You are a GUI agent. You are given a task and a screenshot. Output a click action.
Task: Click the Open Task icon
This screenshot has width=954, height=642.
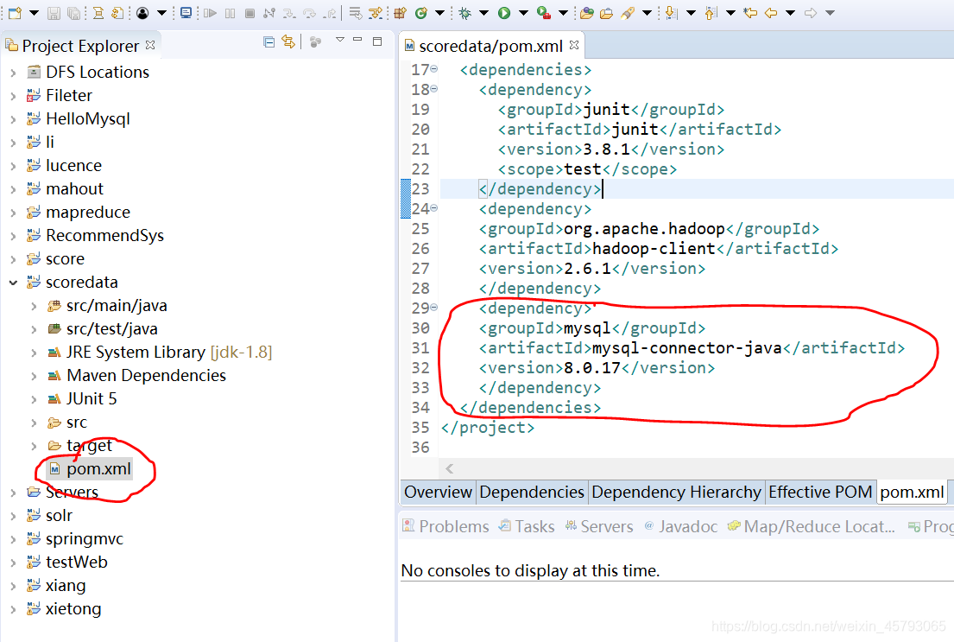pyautogui.click(x=606, y=13)
